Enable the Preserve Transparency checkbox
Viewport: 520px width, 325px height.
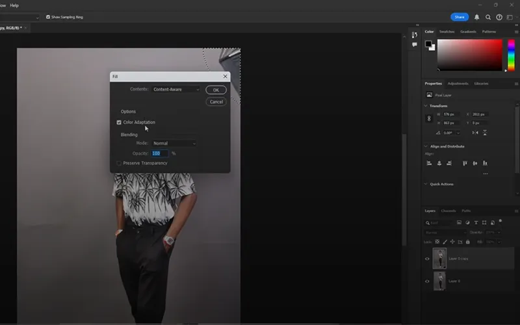tap(119, 163)
